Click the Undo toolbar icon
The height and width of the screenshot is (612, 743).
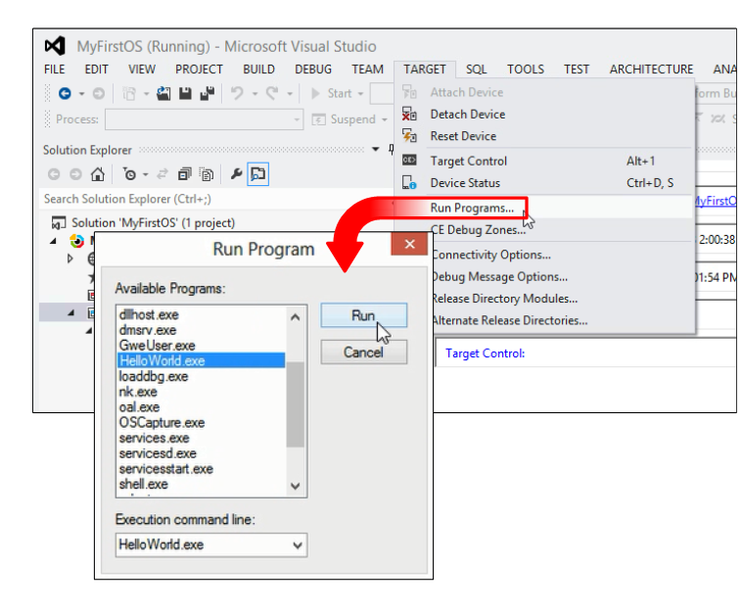tap(237, 93)
